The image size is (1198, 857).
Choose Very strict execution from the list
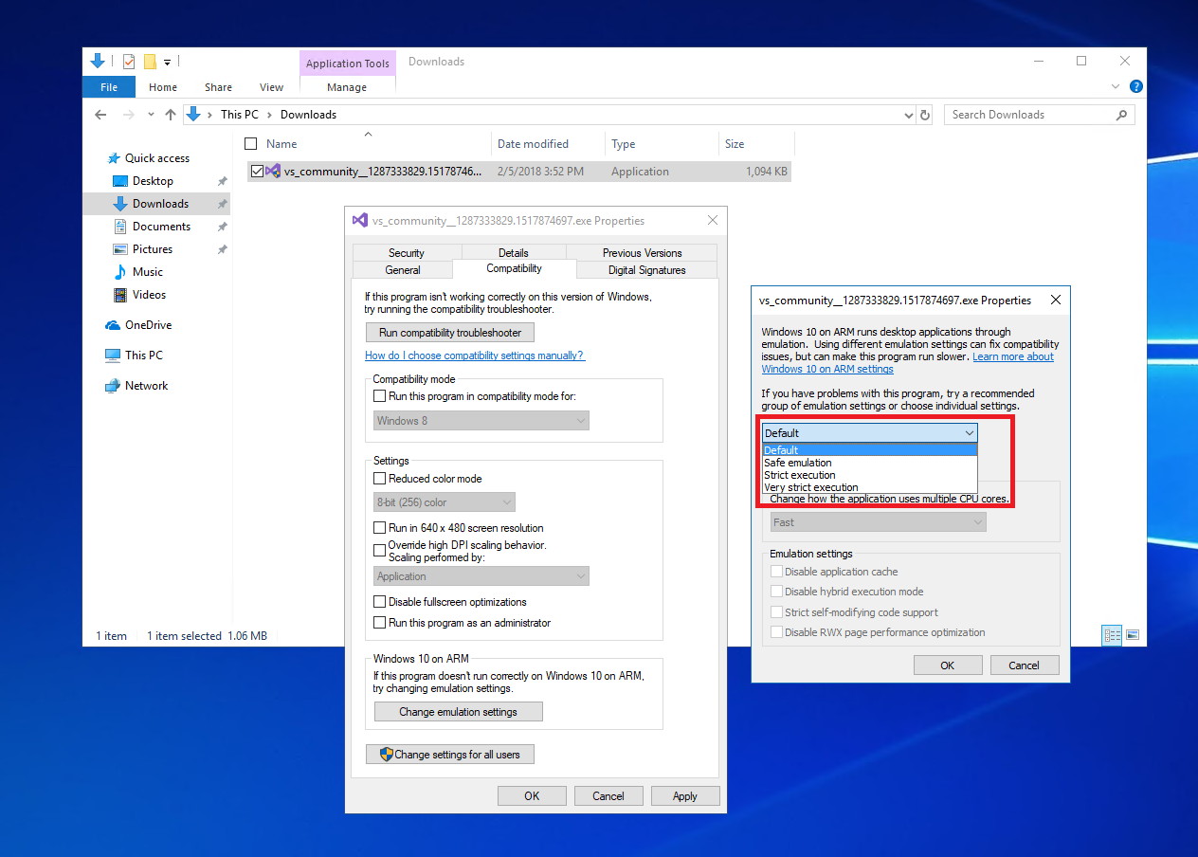coord(869,487)
